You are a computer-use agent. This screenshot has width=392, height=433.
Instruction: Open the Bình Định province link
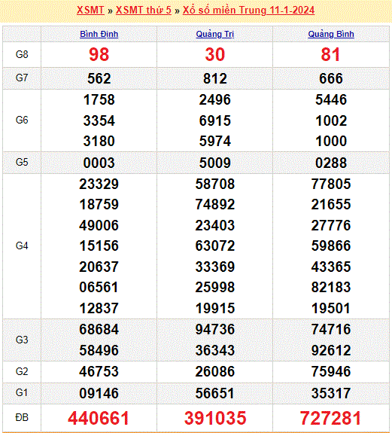(99, 34)
